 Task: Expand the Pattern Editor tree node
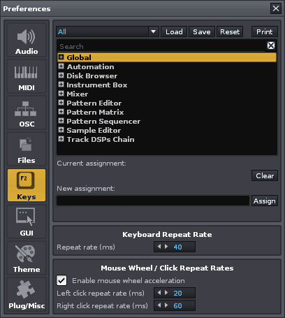coord(61,103)
